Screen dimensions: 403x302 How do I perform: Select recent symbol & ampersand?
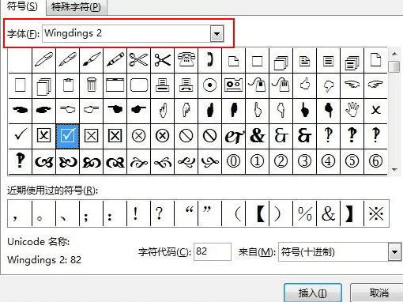(x=329, y=213)
